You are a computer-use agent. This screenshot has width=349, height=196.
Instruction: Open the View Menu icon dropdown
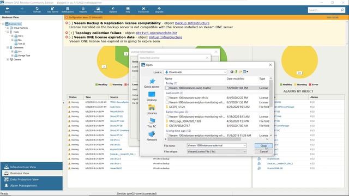point(245,72)
